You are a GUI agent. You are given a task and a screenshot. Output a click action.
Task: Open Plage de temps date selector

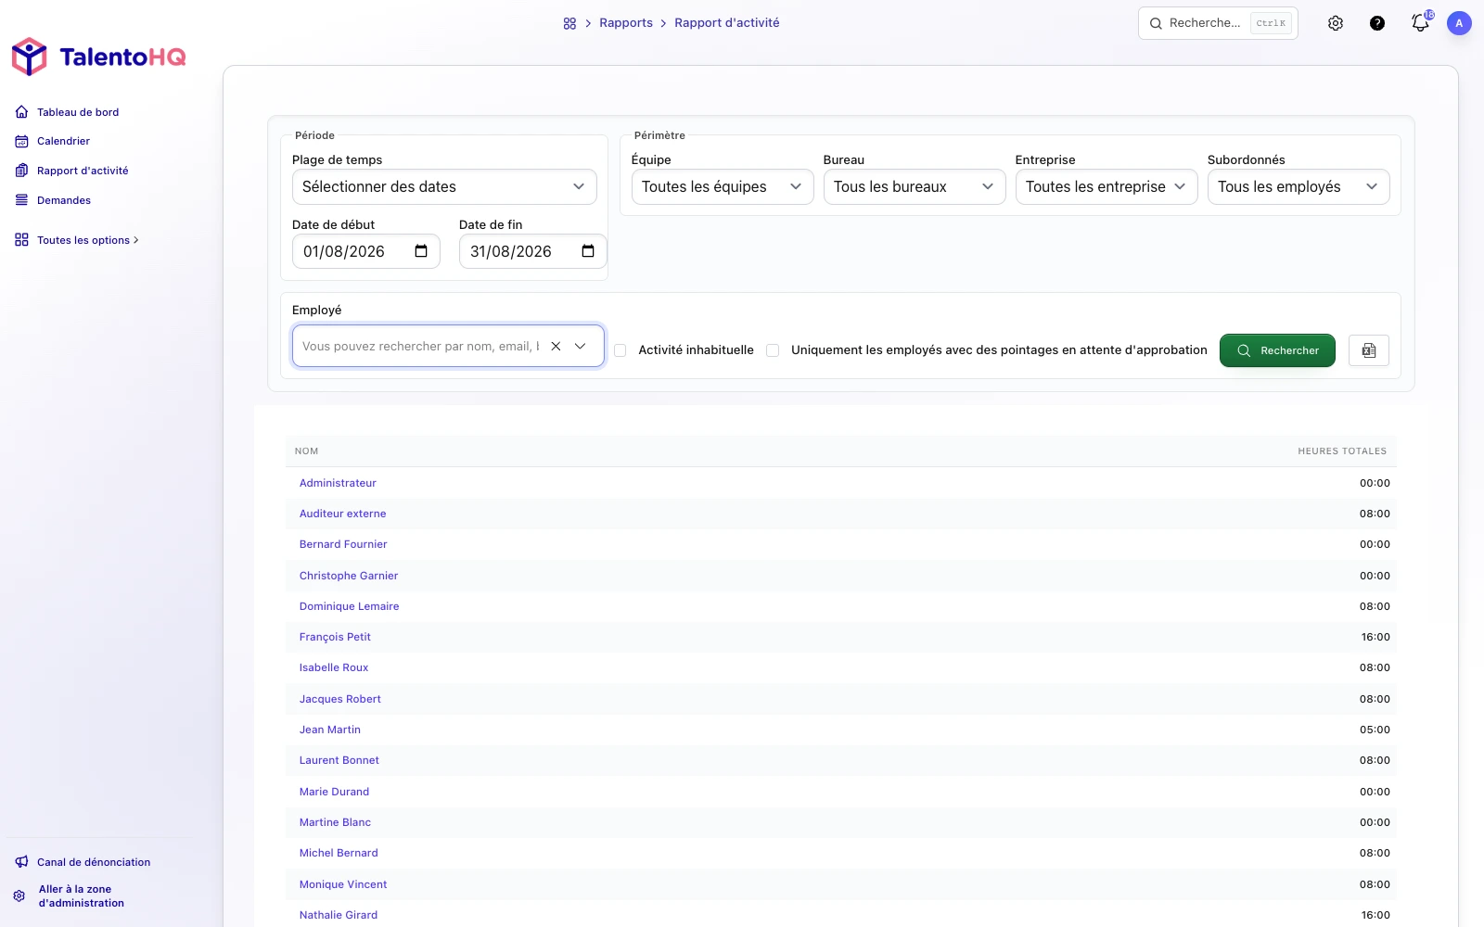coord(444,186)
